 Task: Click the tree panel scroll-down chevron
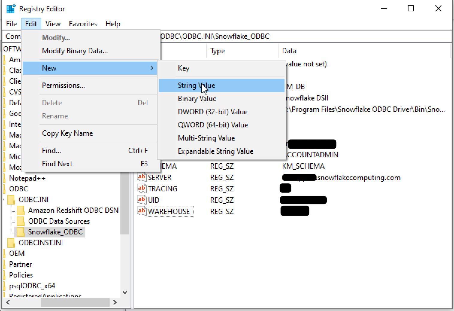[x=125, y=292]
